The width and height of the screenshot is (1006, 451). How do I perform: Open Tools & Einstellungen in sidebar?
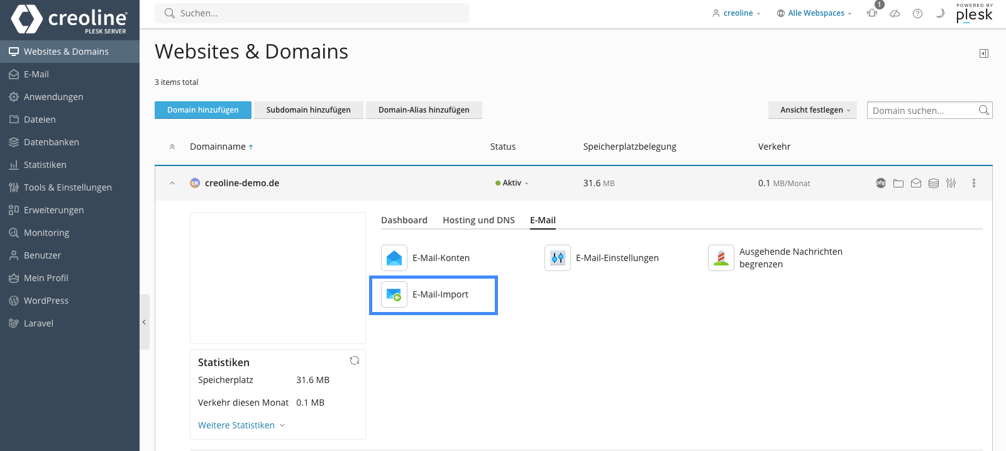pos(70,187)
